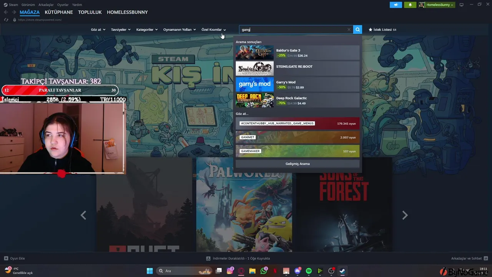The image size is (492, 277).
Task: Open Spotify from the taskbar
Action: pos(309,271)
